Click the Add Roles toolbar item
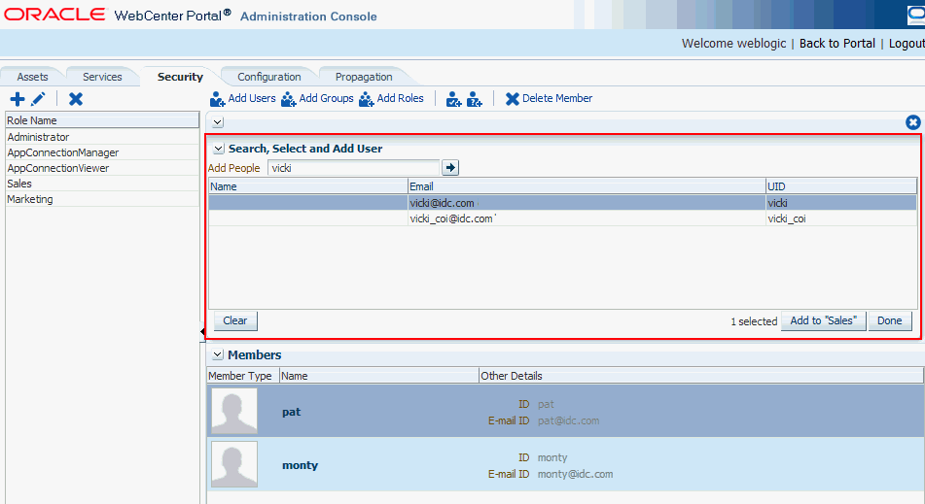Screen dimensions: 925x504 [x=391, y=98]
